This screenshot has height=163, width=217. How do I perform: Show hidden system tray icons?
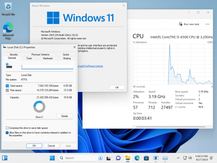[x=178, y=158]
